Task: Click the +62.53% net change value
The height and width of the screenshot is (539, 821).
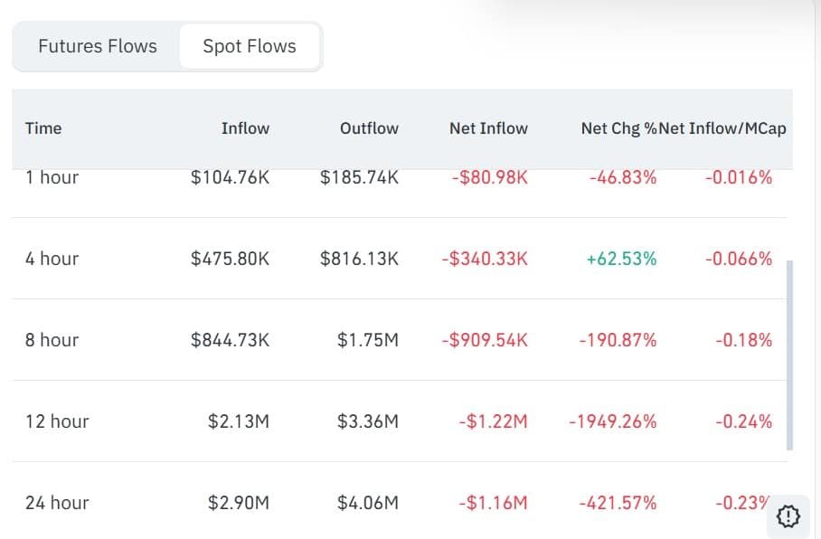Action: tap(621, 259)
